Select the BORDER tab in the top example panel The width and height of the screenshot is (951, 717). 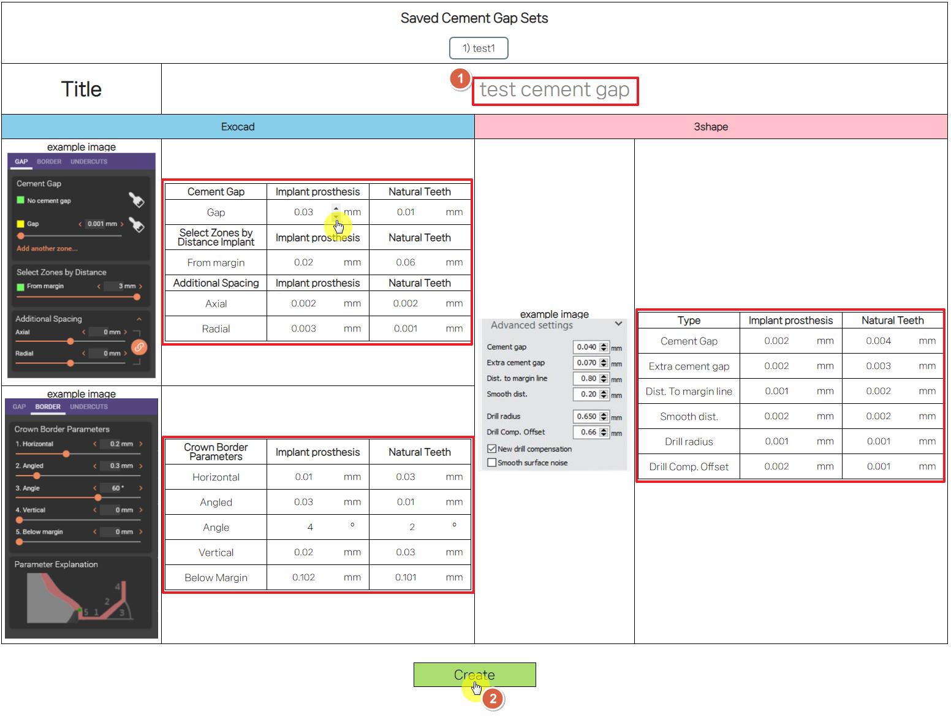click(49, 162)
